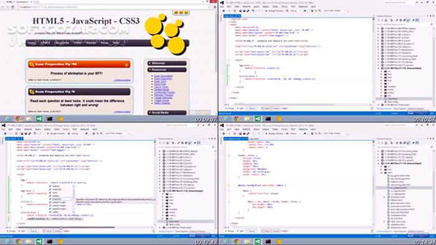Switch to Source view in top-right frame editor
The height and width of the screenshot is (245, 436).
tap(252, 108)
